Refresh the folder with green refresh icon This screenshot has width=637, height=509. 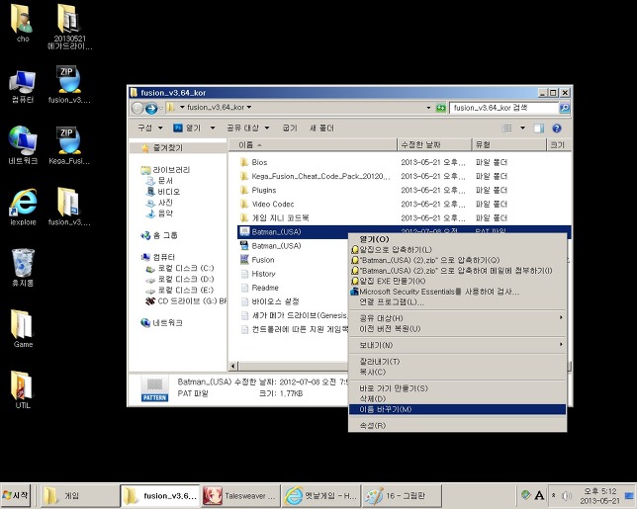441,108
